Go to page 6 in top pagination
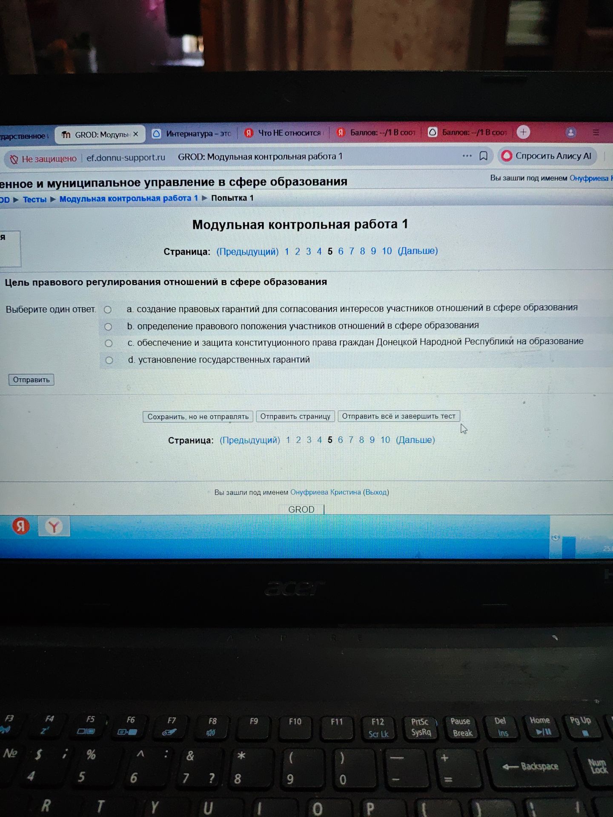This screenshot has width=613, height=817. 341,251
